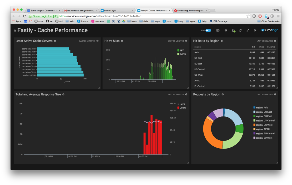Open dashboard settings gear in header
Image resolution: width=292 pixels, height=185 pixels.
click(x=226, y=30)
